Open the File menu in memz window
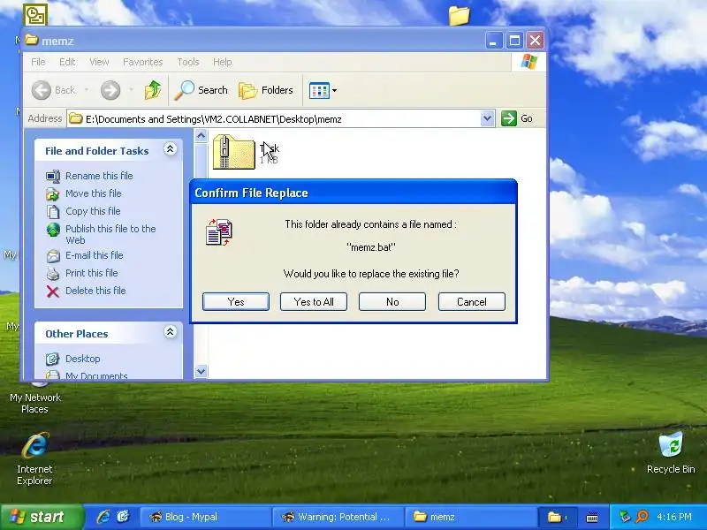This screenshot has width=707, height=530. pyautogui.click(x=38, y=62)
